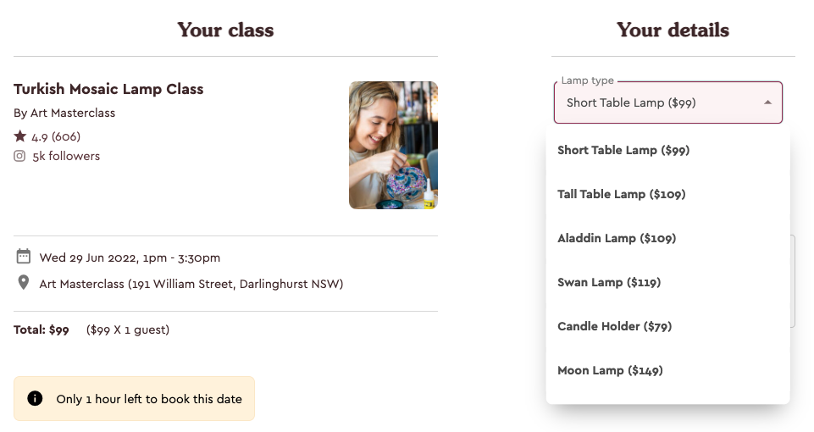Click the 5k followers text

[x=66, y=157]
